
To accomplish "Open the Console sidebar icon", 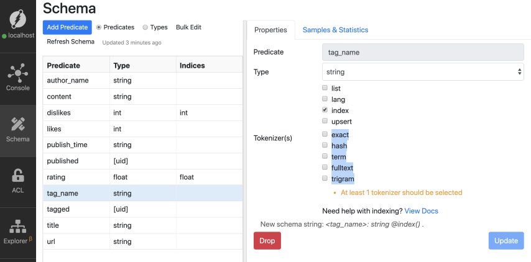I will click(x=18, y=73).
